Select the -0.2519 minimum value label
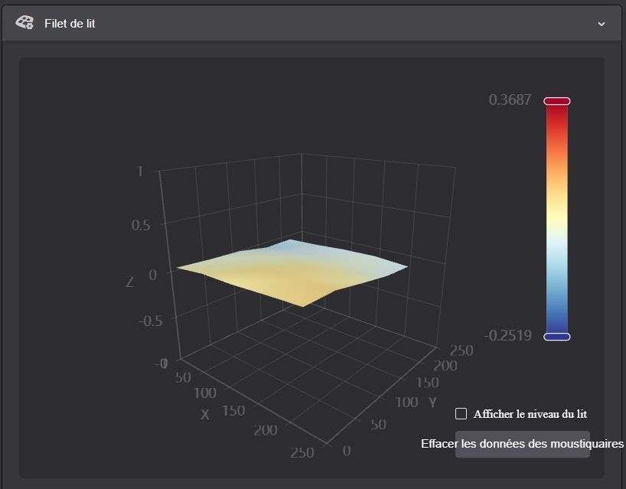 pyautogui.click(x=508, y=335)
